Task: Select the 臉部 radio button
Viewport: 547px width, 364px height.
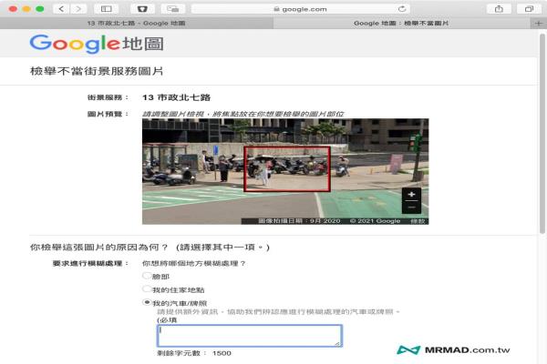Action: coord(147,276)
